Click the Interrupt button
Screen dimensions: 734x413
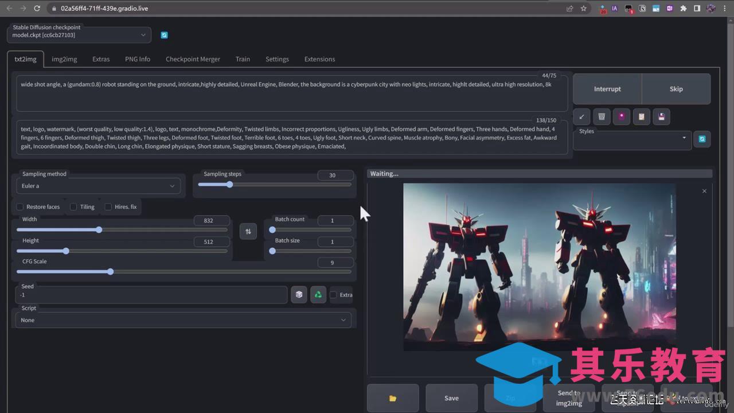coord(607,89)
